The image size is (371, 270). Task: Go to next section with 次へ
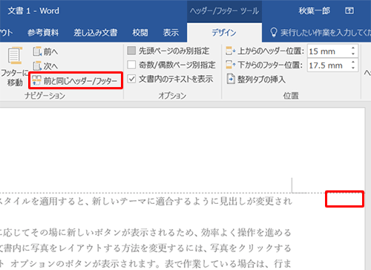[45, 66]
